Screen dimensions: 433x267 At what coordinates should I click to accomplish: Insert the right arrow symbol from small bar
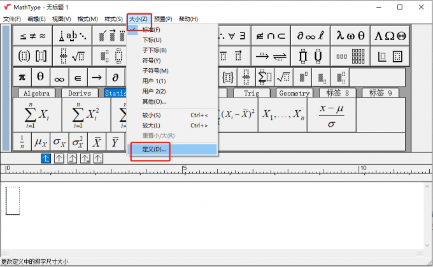pyautogui.click(x=96, y=77)
